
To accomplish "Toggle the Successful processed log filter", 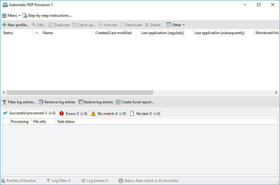I will [29, 113].
